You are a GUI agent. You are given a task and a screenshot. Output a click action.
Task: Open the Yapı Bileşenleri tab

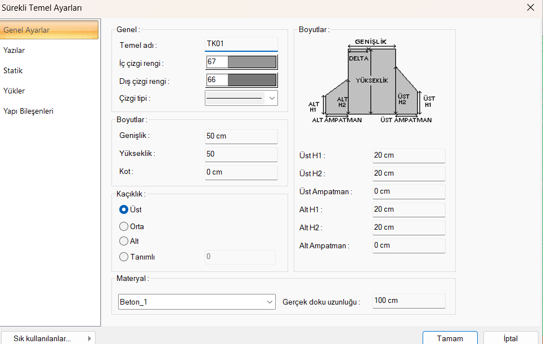point(28,111)
